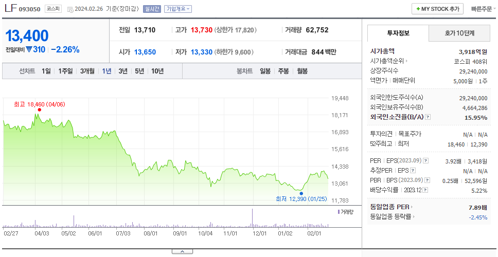Click the 거래량 value 62,752
498x257 pixels.
coord(317,30)
